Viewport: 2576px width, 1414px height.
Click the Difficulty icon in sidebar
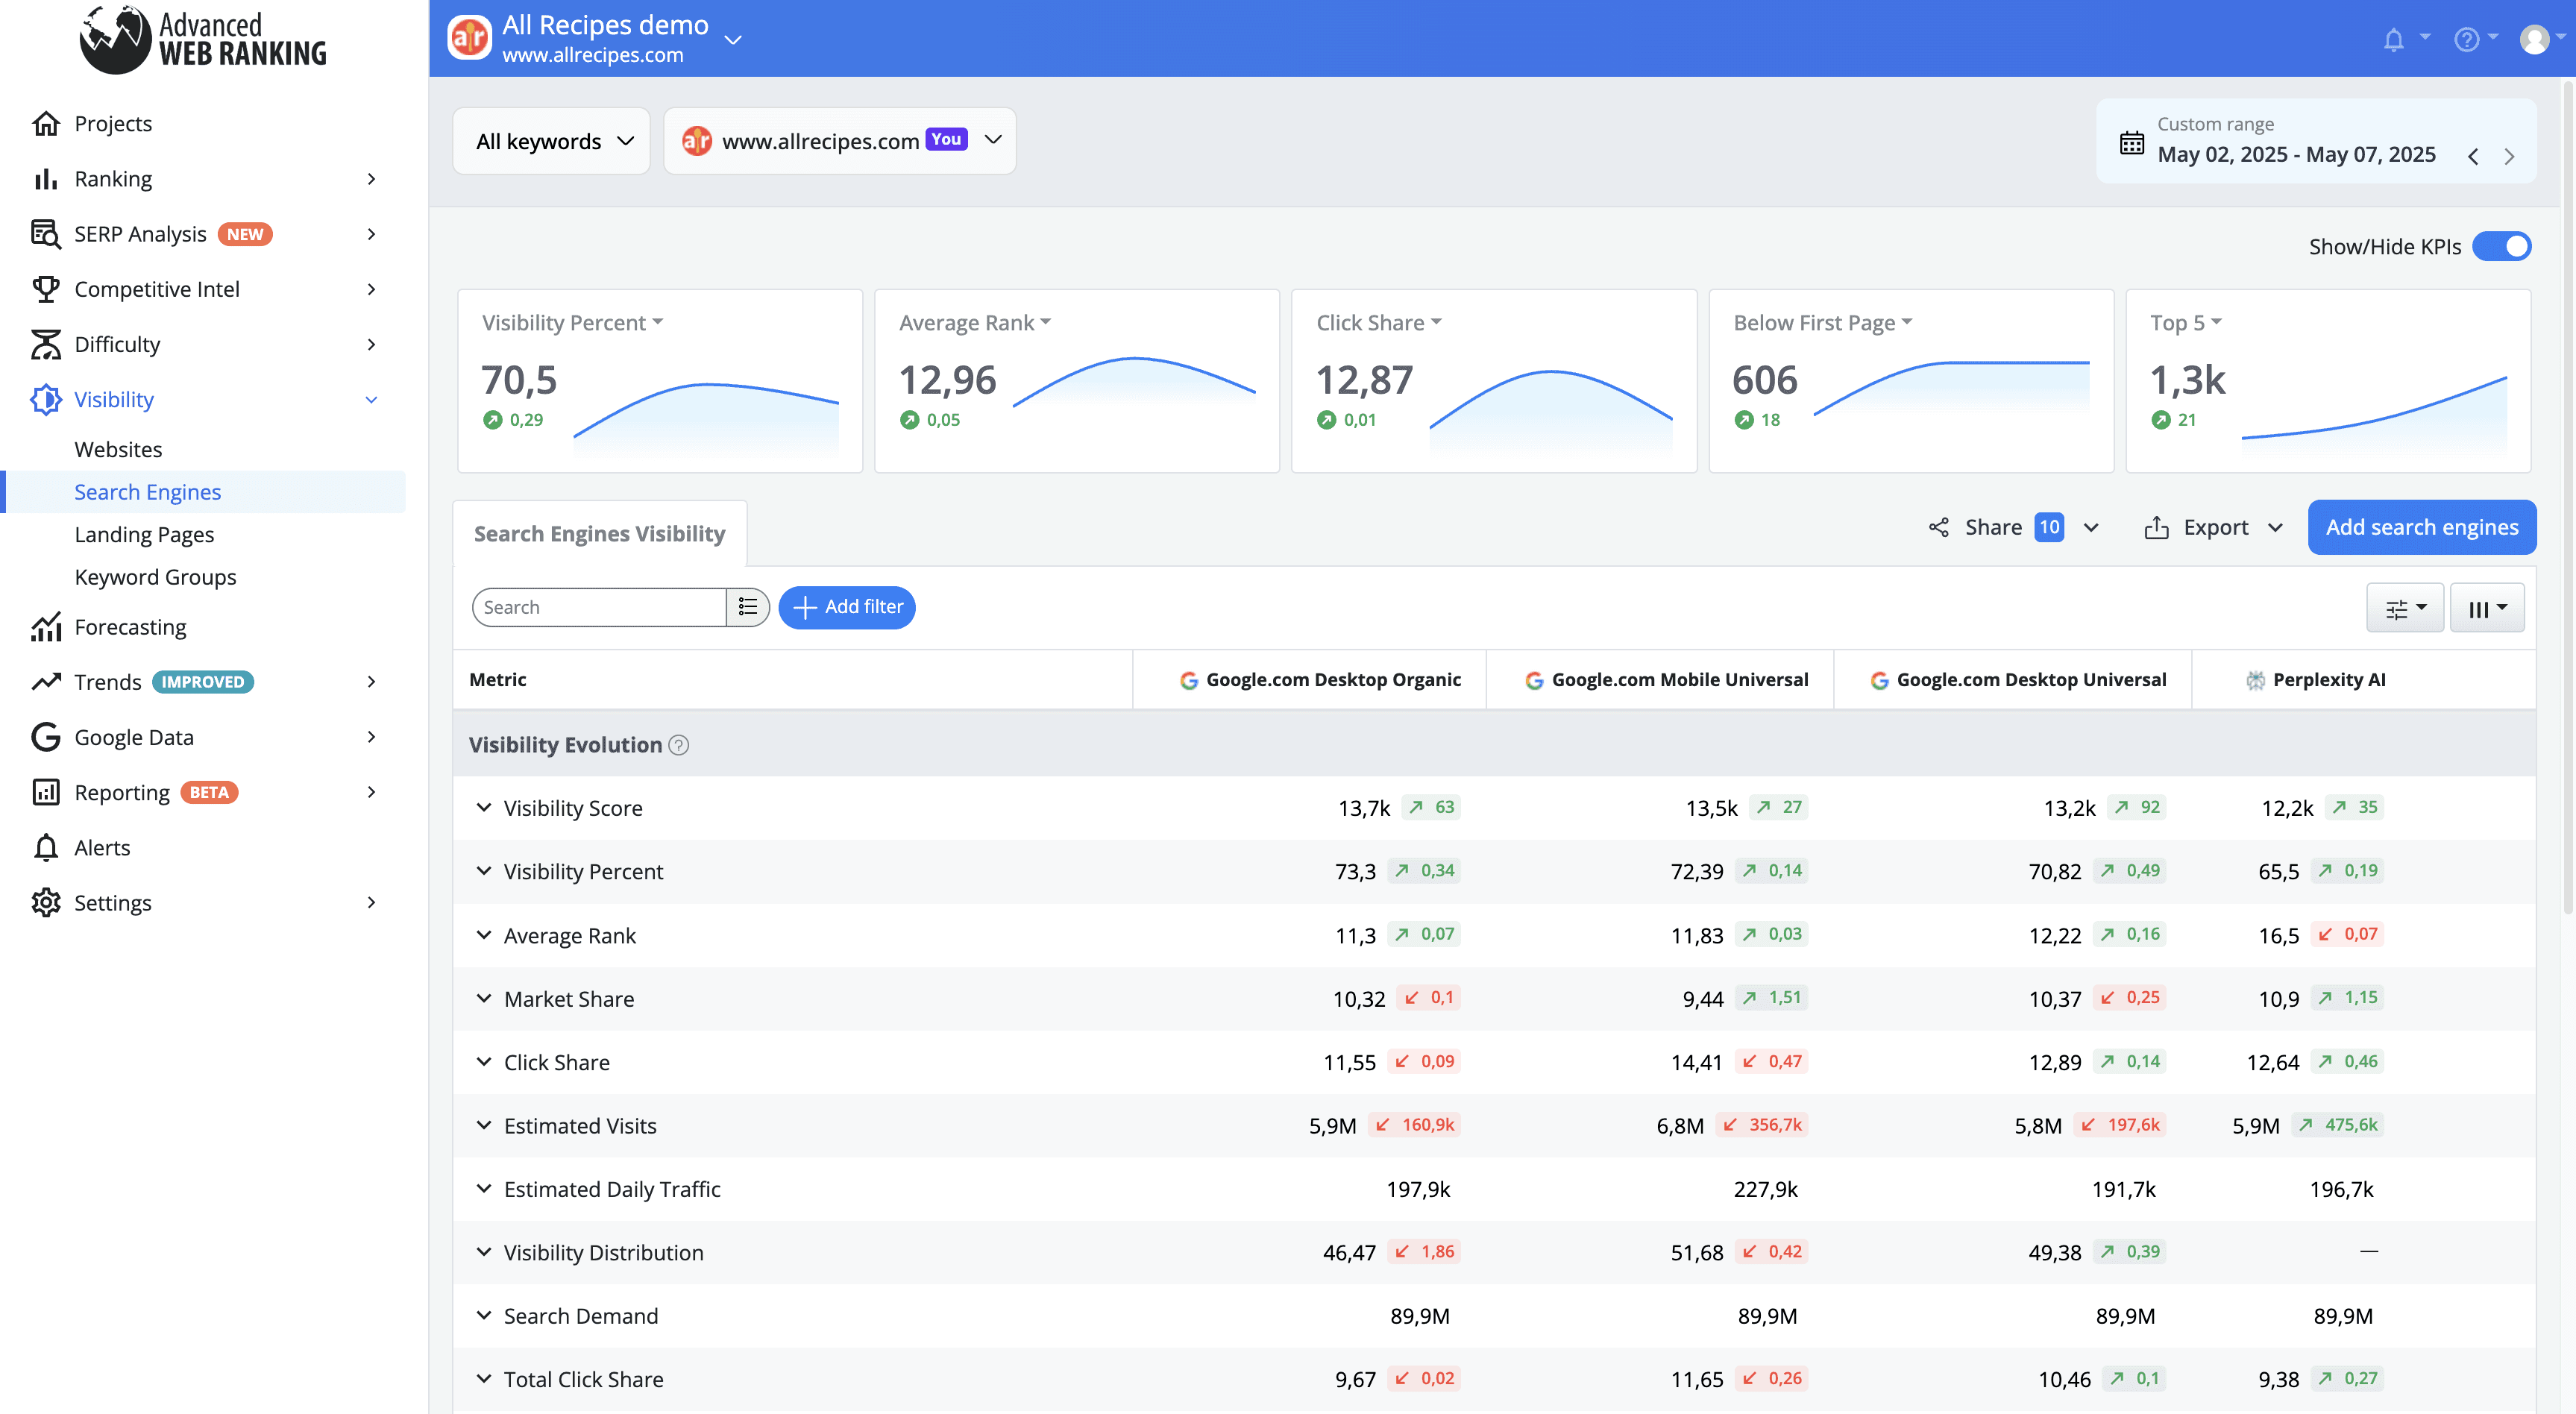[x=45, y=344]
